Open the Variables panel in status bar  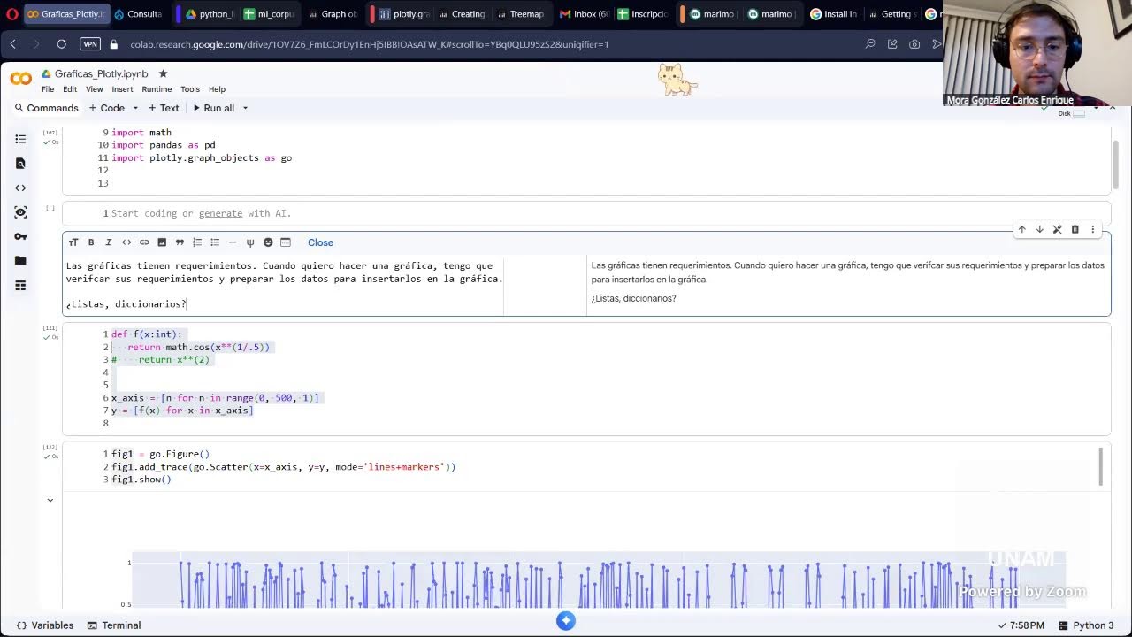[45, 625]
